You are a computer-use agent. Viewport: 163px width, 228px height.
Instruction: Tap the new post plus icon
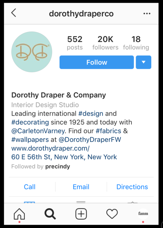tap(81, 214)
